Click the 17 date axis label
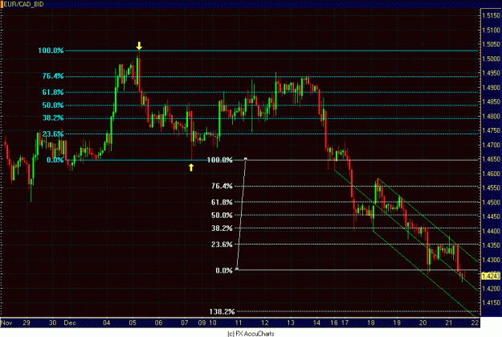The image size is (502, 337). (x=345, y=323)
